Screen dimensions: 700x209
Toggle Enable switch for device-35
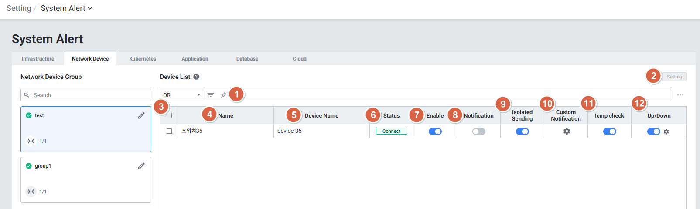(435, 131)
